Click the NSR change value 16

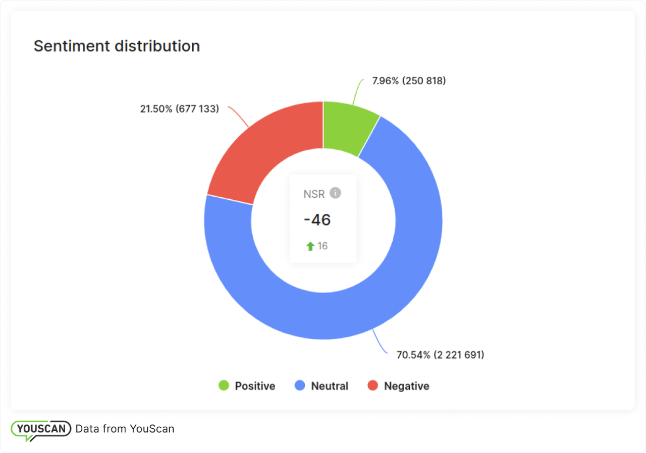click(322, 246)
